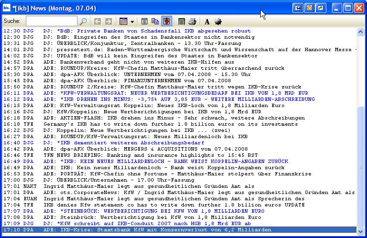Open '*STEINBRÜCK: WERTBERICHTIGUNG BEI KFW' headline
This screenshot has height=238, width=367.
(x=179, y=211)
